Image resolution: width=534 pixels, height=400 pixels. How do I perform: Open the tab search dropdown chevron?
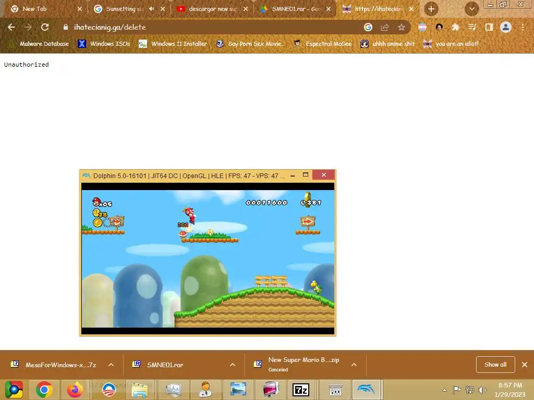pos(471,9)
